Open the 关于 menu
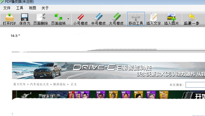Viewport: 205px width, 116px height. [45, 8]
